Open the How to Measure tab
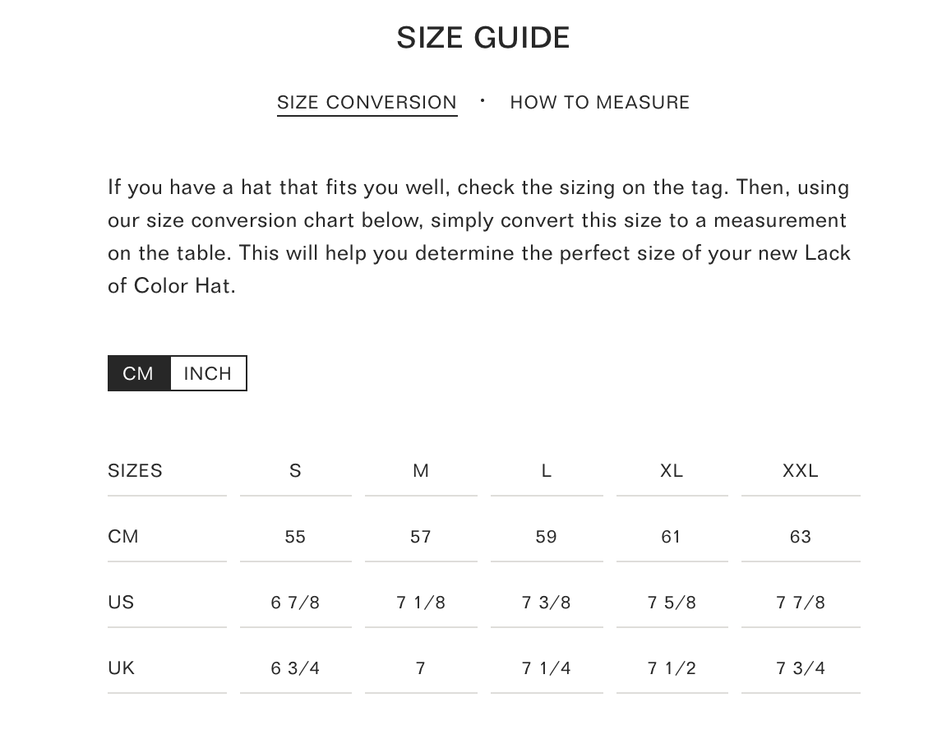The width and height of the screenshot is (942, 730). (x=599, y=103)
